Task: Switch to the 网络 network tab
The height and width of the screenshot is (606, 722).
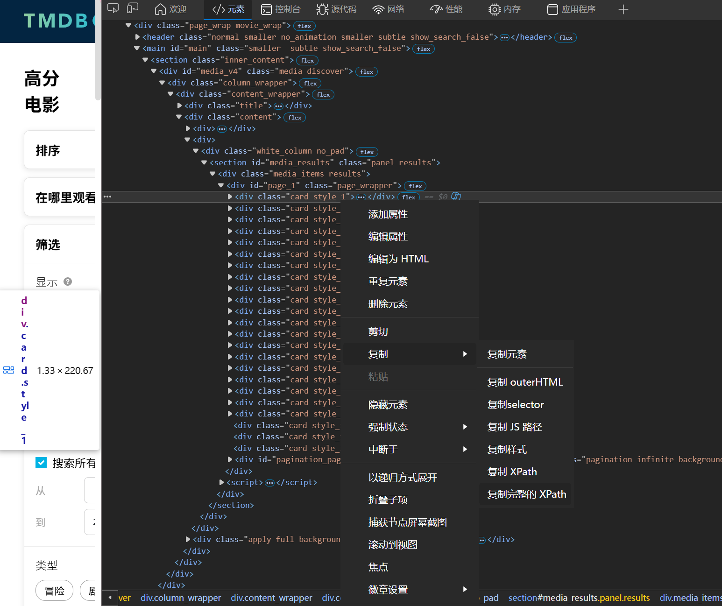Action: 389,9
